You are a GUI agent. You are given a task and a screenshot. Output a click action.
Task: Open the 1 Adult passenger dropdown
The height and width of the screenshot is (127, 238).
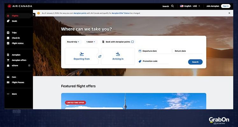click(91, 42)
